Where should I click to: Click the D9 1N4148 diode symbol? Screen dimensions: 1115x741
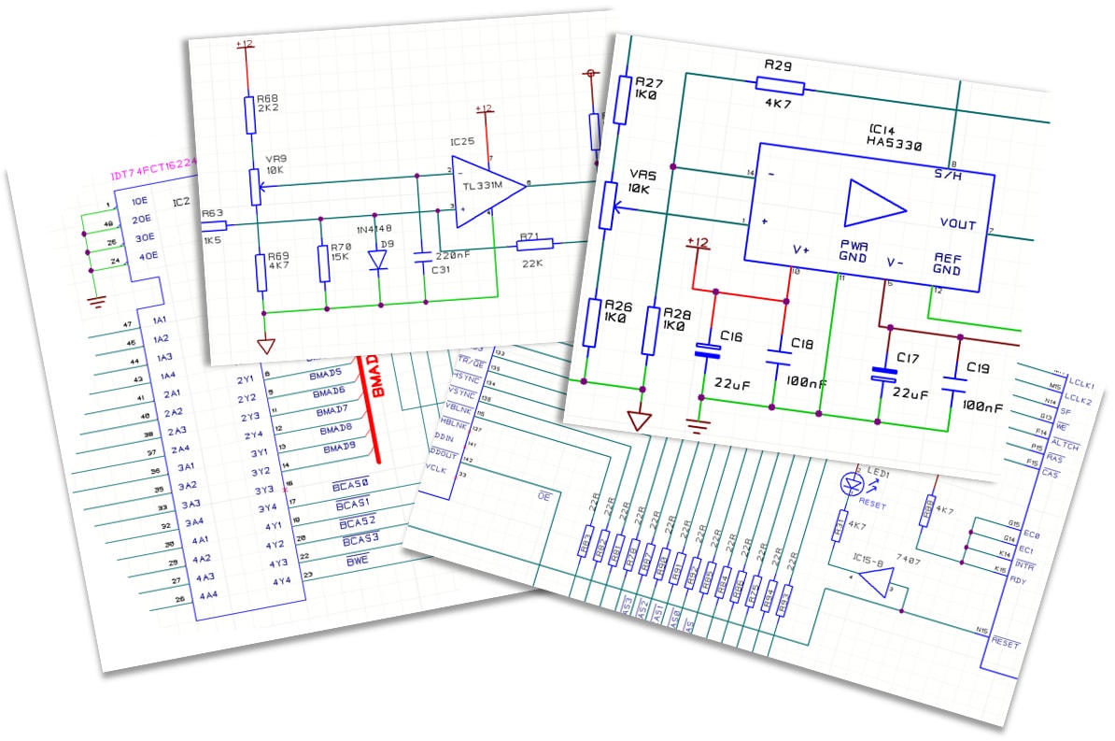[x=377, y=260]
